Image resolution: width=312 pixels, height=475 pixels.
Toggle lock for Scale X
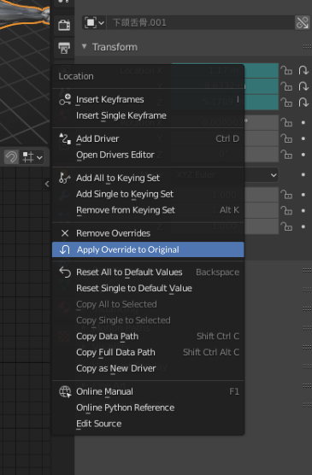(x=286, y=195)
